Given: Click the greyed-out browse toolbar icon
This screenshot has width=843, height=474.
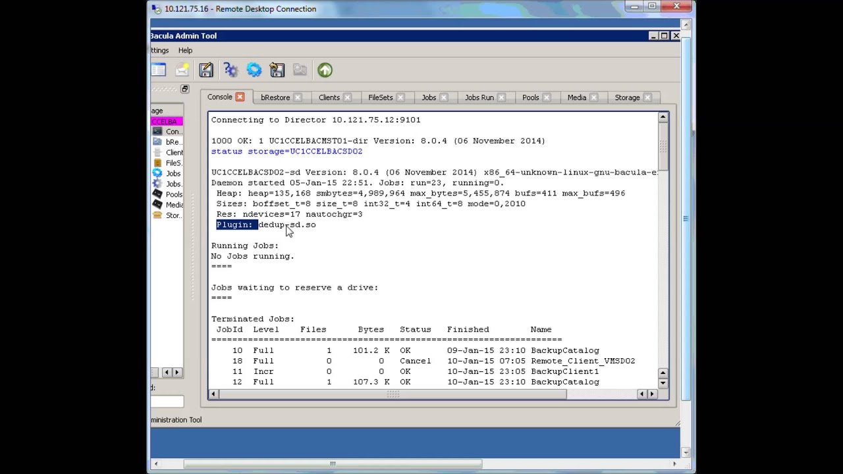Looking at the screenshot, I should 300,70.
